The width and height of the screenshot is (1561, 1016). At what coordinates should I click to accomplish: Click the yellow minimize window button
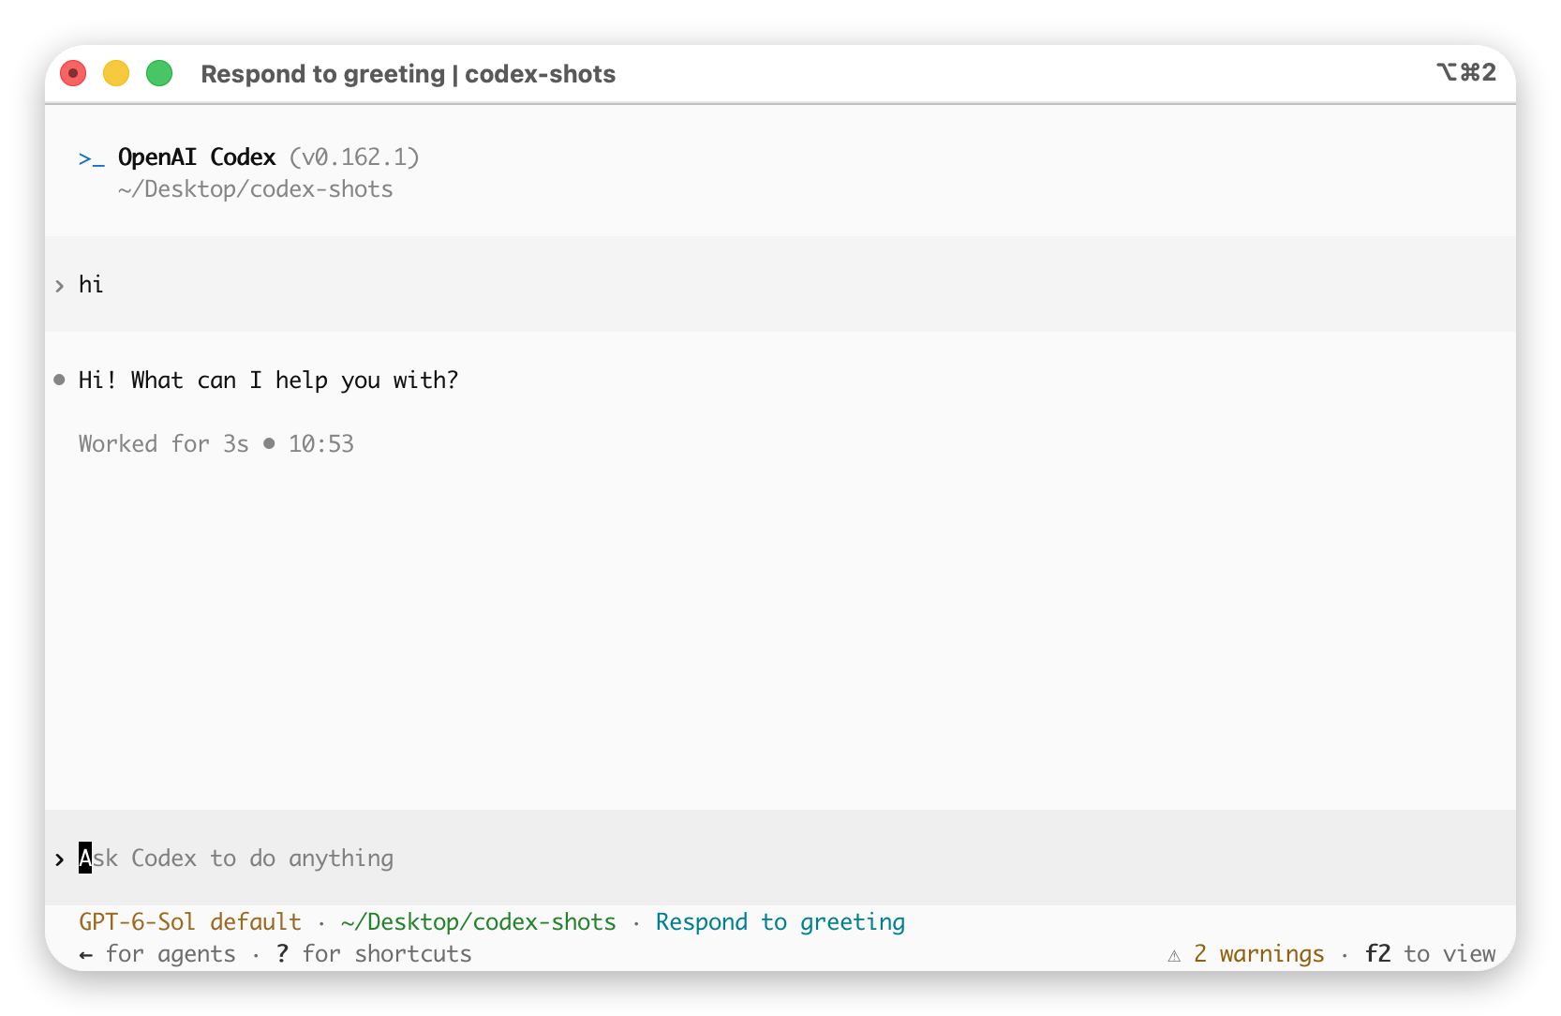(x=116, y=73)
